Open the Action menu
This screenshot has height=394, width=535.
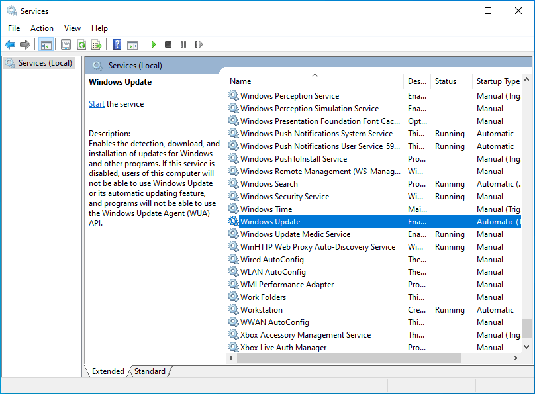(x=42, y=28)
